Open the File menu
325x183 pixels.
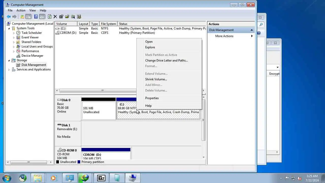click(10, 10)
